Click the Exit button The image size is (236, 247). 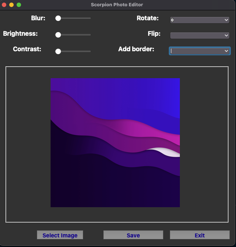tap(200, 235)
